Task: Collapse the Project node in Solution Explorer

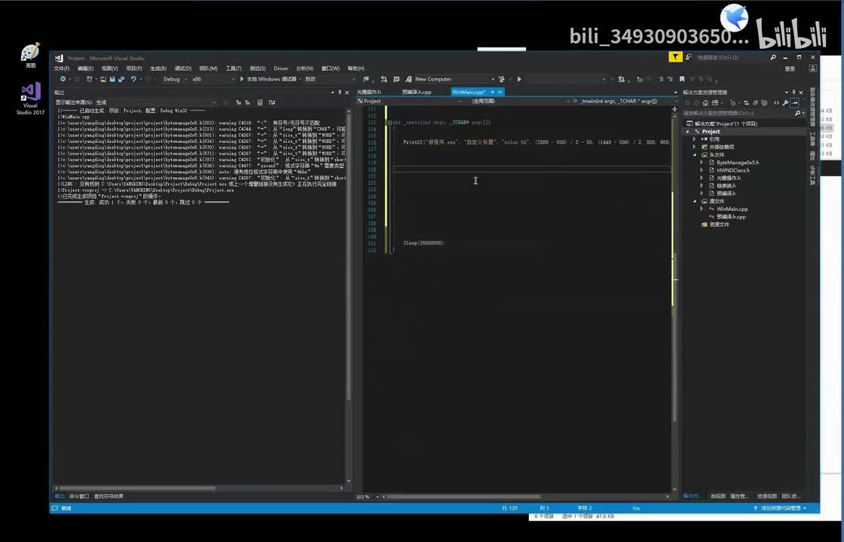Action: 688,132
